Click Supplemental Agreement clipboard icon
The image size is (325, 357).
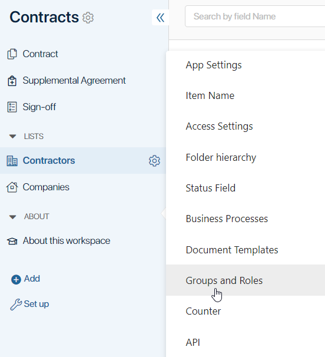pyautogui.click(x=12, y=81)
